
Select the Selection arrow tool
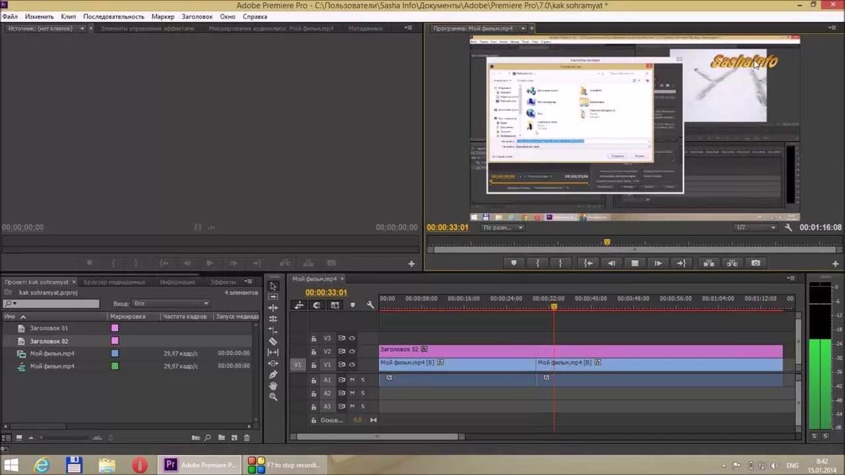[273, 286]
